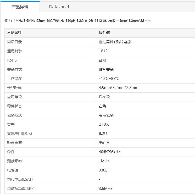
Task: Click the 4.5mm*3.2mm*2.8mm dimensions value
Action: pyautogui.click(x=119, y=88)
